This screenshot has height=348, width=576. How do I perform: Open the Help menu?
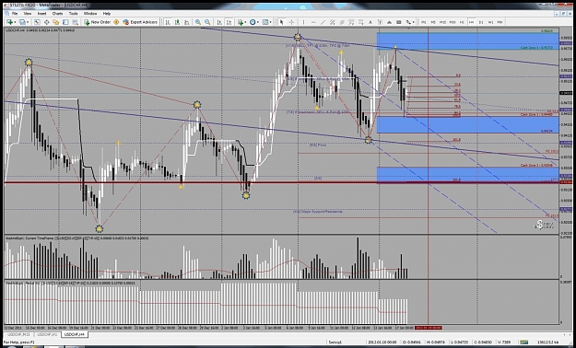pyautogui.click(x=107, y=13)
